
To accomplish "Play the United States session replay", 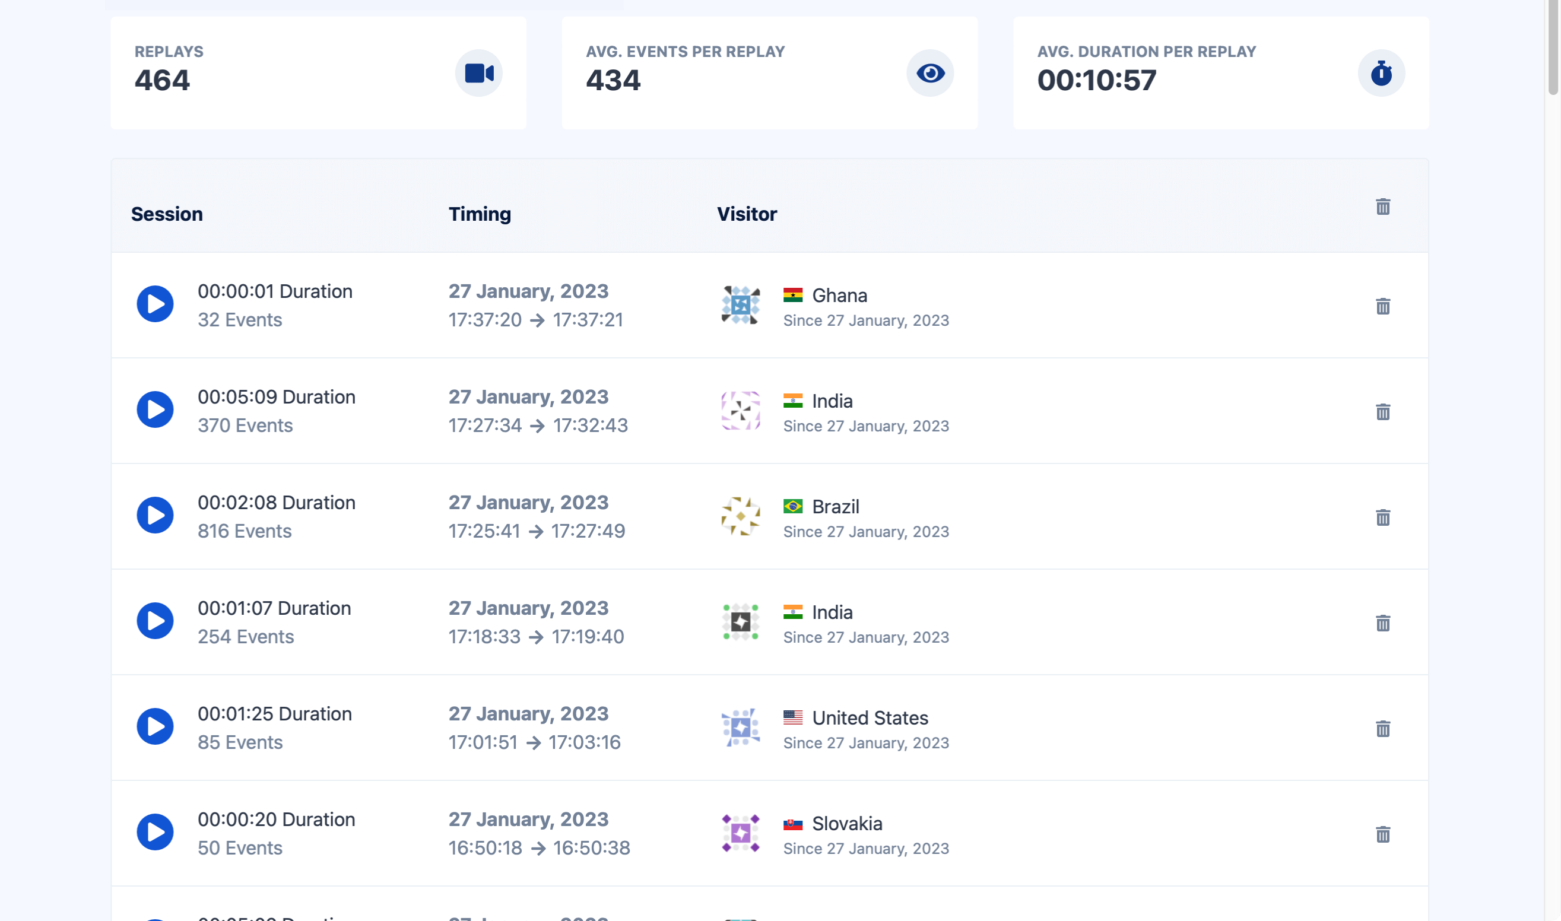I will point(155,726).
